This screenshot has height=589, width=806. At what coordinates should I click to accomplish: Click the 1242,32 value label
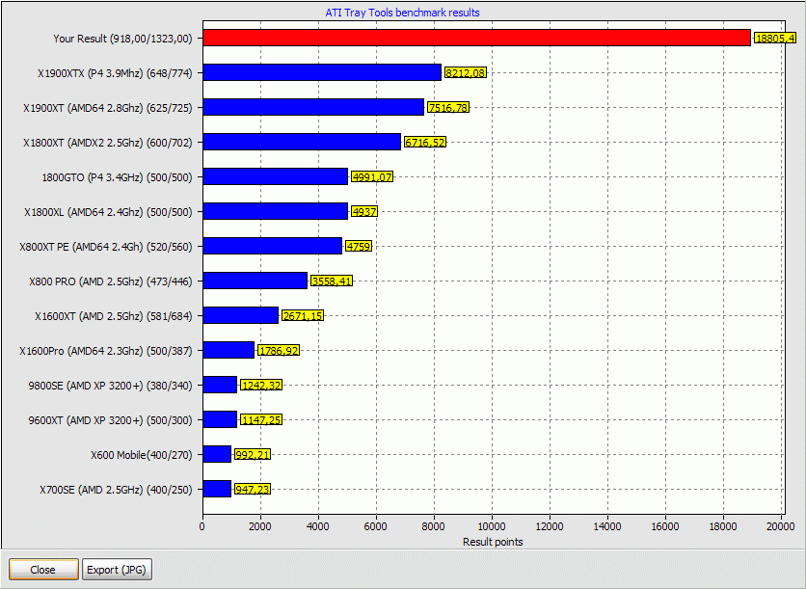[x=261, y=385]
